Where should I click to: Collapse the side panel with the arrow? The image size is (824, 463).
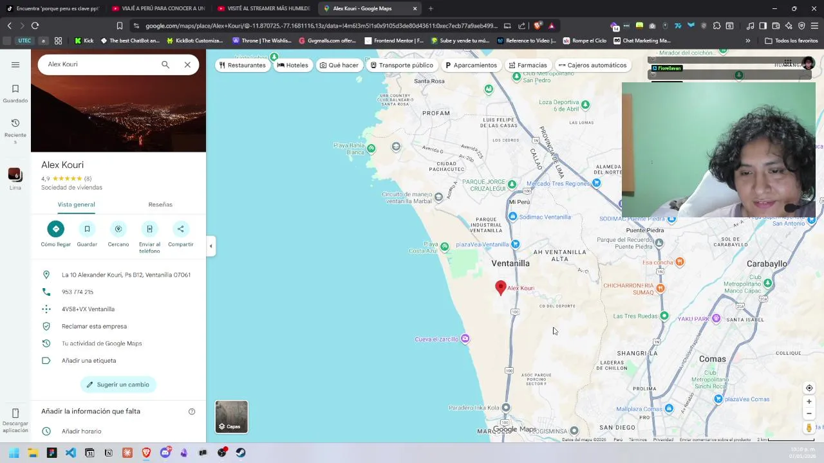click(x=211, y=246)
